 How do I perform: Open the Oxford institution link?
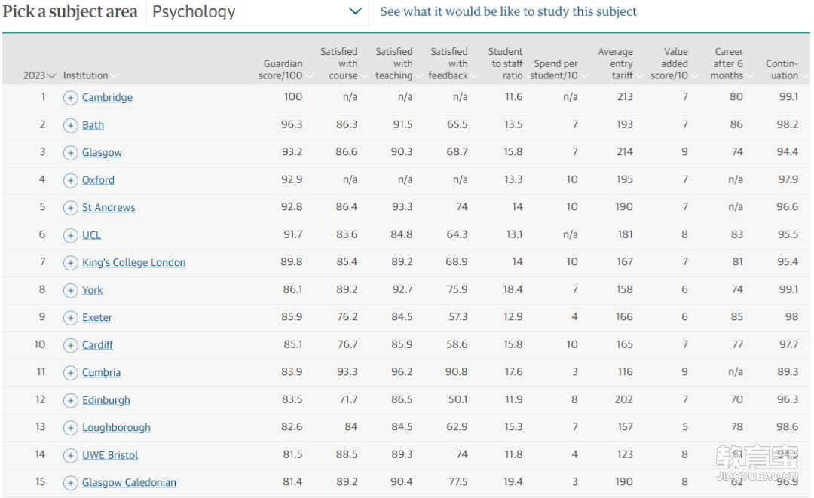point(98,180)
